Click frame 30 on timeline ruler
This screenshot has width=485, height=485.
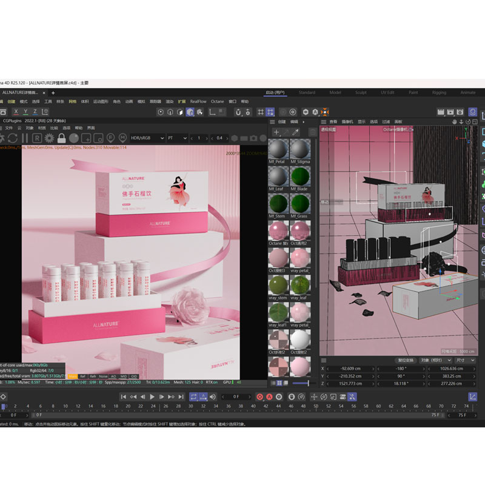point(191,406)
